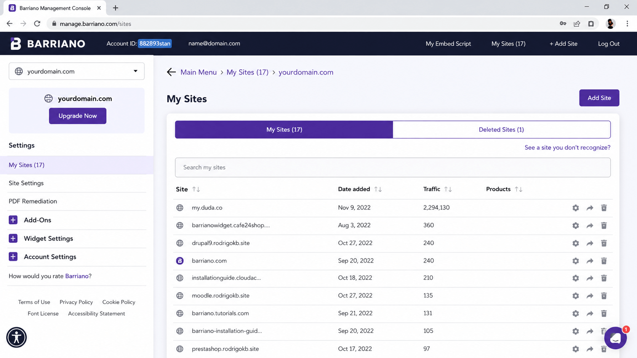Sort table by Site column
The height and width of the screenshot is (358, 637).
(196, 189)
